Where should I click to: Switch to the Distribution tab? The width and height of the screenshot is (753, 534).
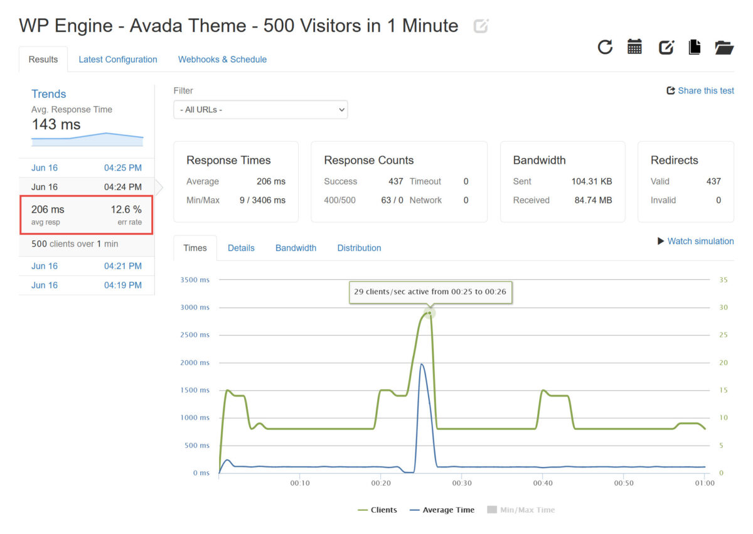(x=359, y=248)
